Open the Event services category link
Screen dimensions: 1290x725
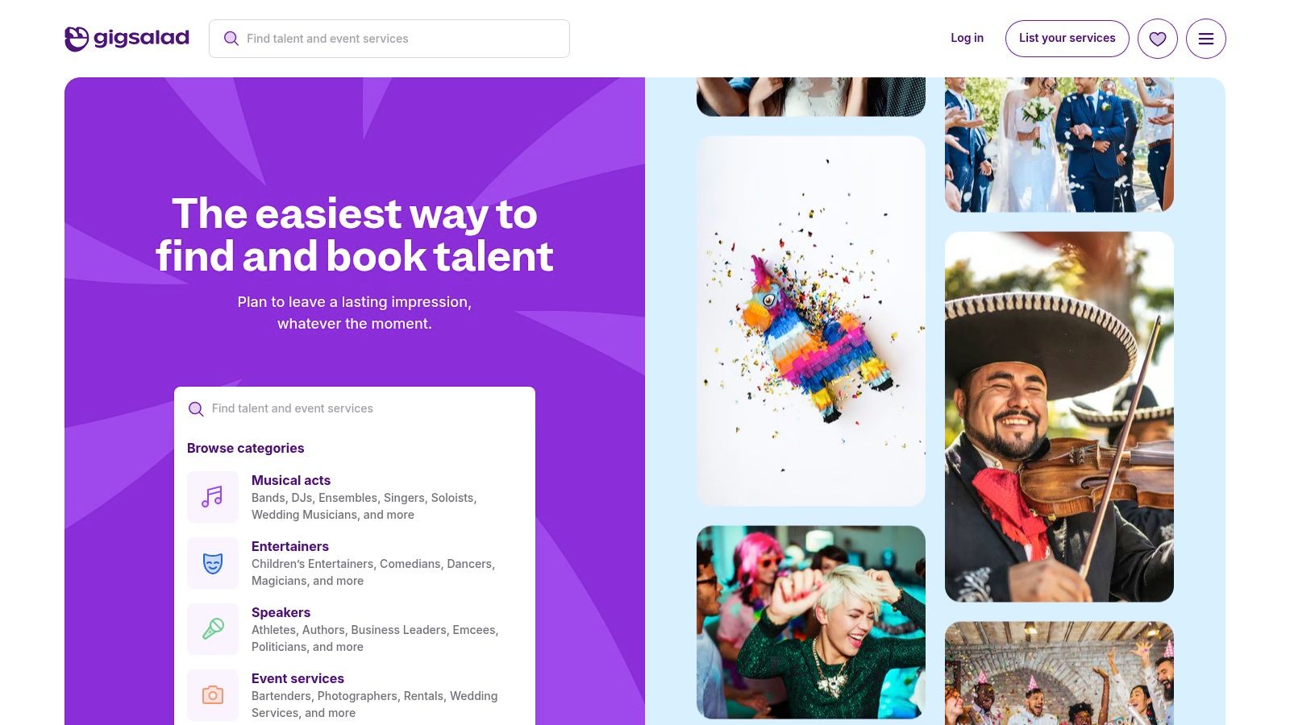(298, 678)
